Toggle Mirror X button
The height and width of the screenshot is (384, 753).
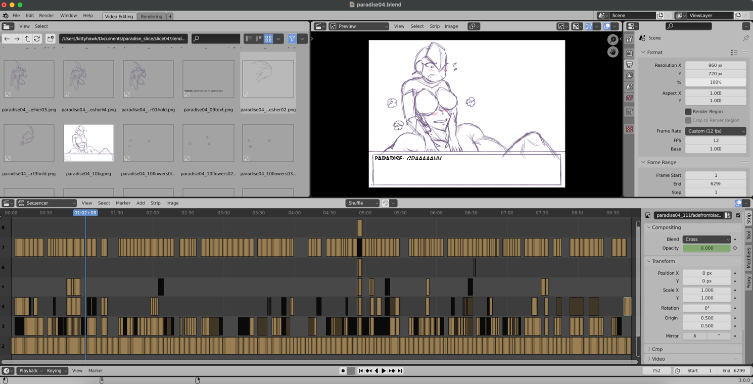[x=695, y=336]
